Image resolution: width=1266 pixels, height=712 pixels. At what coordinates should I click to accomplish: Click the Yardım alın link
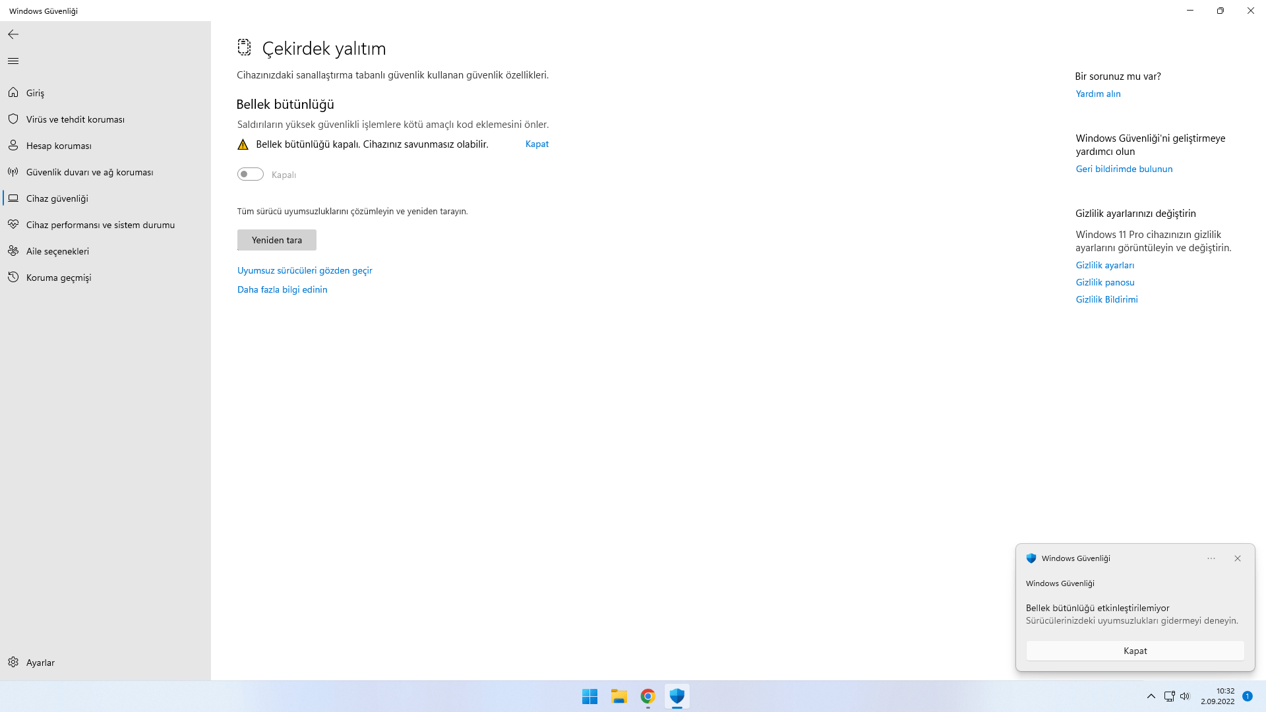[x=1098, y=94]
